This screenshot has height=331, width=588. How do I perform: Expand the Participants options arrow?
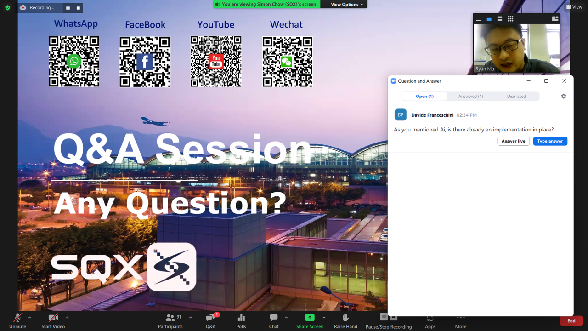coord(190,317)
